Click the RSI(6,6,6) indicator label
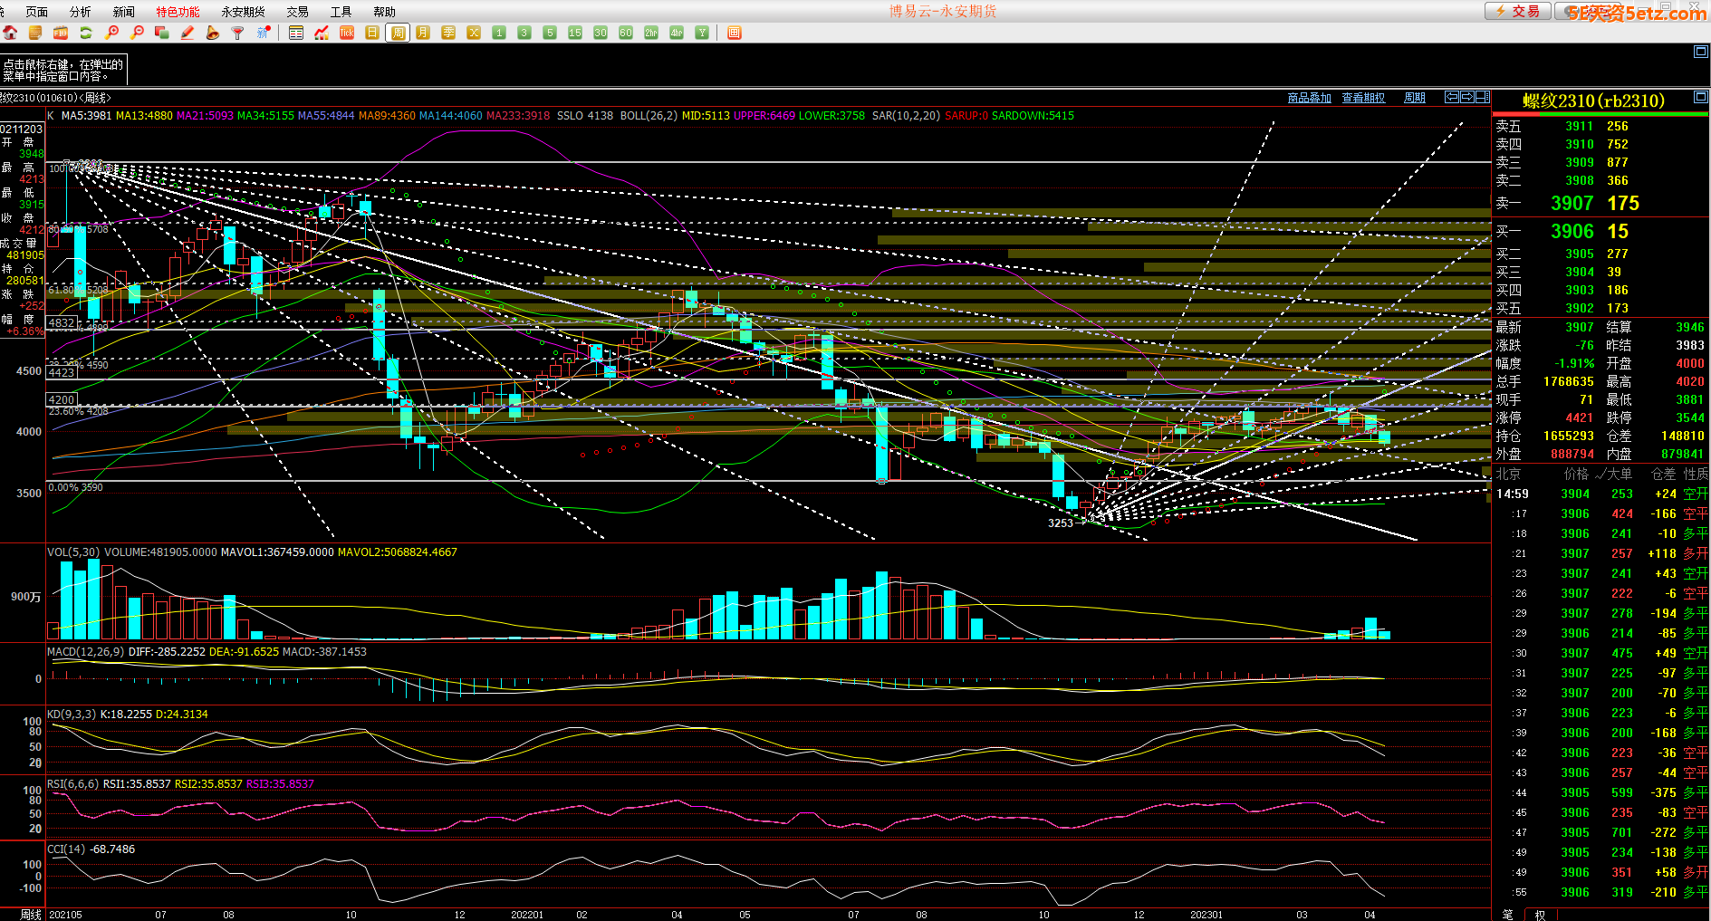The image size is (1711, 921). click(x=72, y=784)
